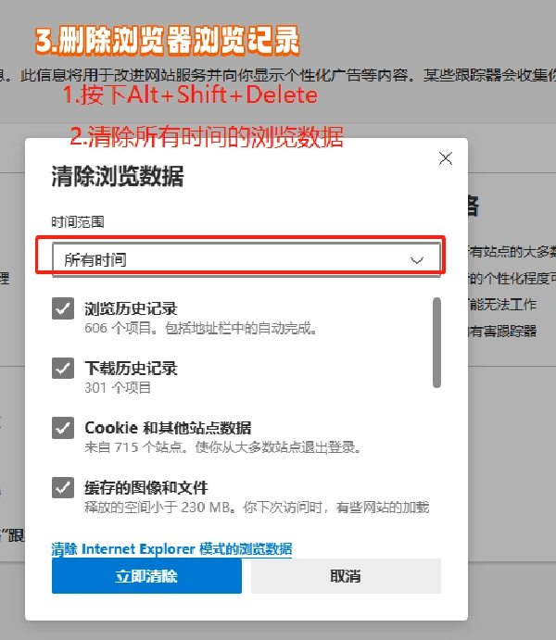Click the 缓存的图像和文件 label
The width and height of the screenshot is (556, 640).
click(146, 487)
